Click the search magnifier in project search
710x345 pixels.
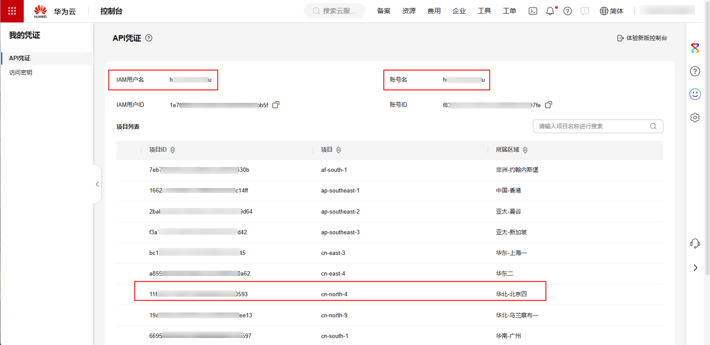click(x=653, y=126)
